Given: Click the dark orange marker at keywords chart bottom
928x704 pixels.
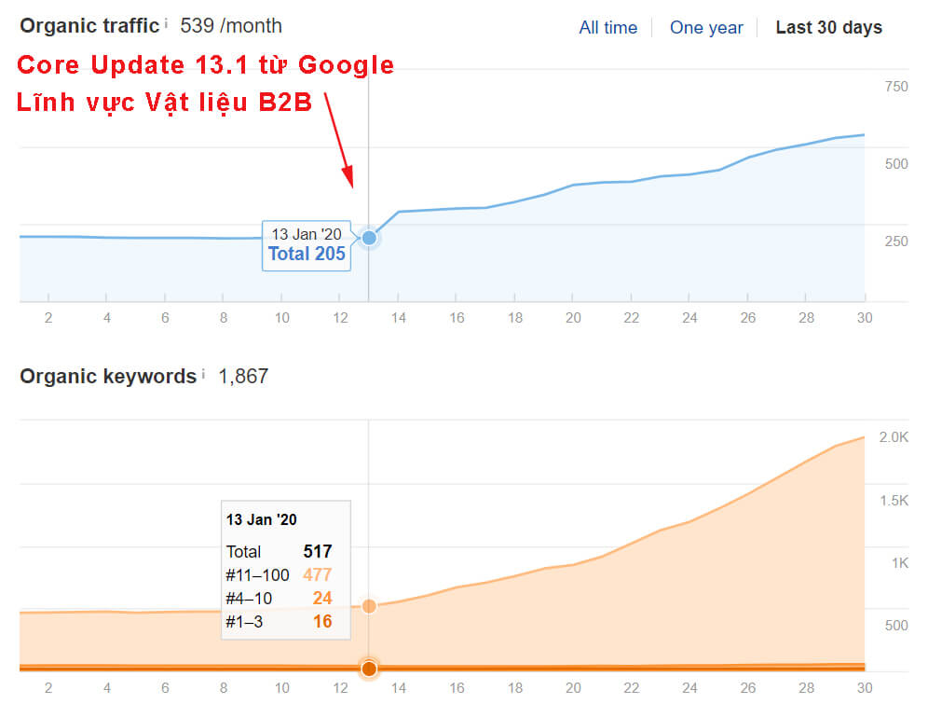Looking at the screenshot, I should tap(369, 668).
